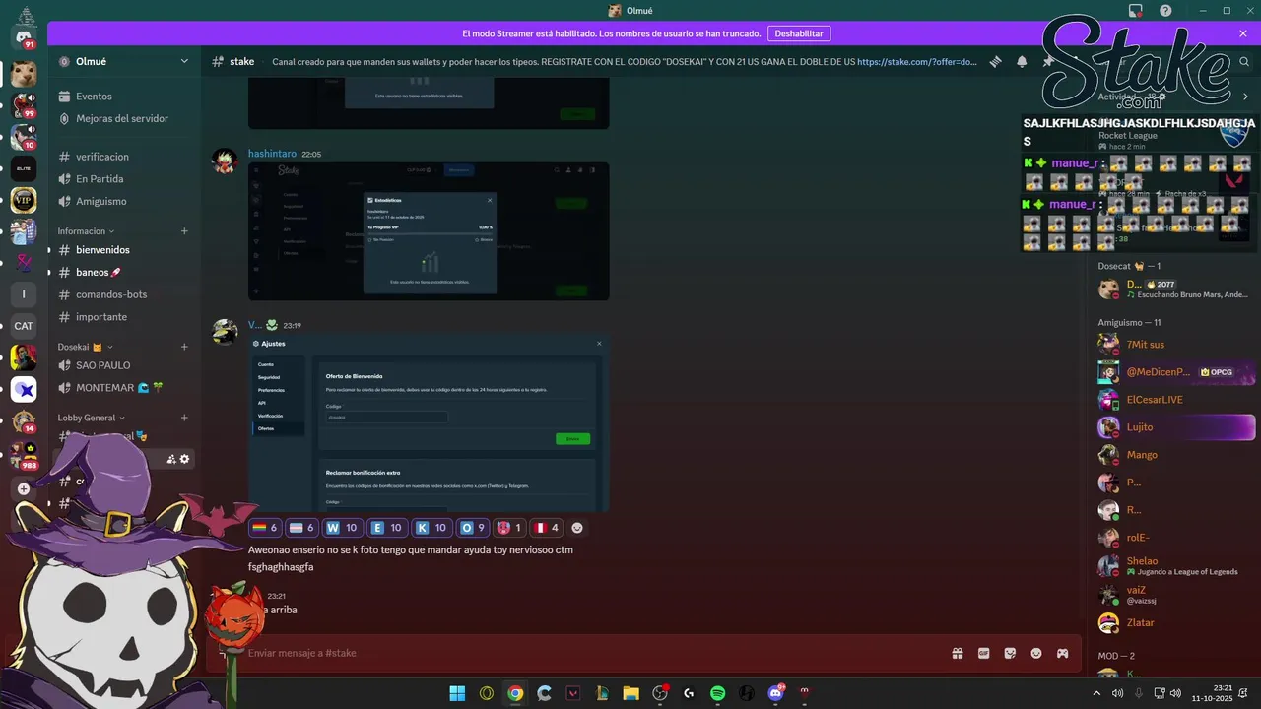Open File Explorer from taskbar
1261x709 pixels.
point(630,693)
